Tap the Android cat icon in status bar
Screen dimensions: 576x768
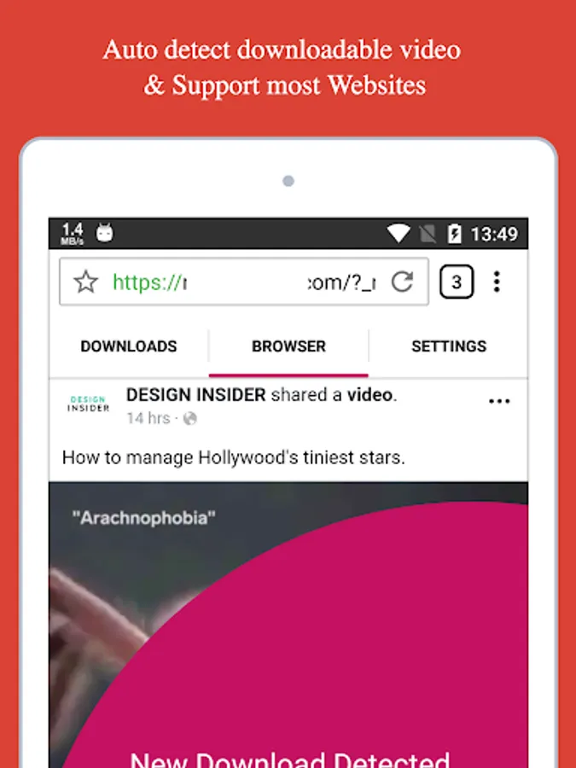[104, 233]
